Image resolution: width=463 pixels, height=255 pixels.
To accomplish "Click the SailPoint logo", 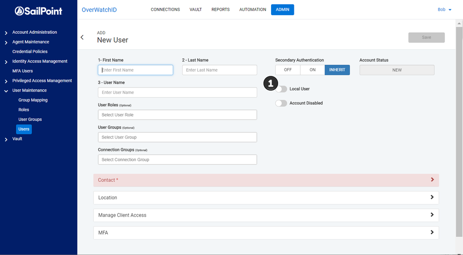I will click(38, 10).
